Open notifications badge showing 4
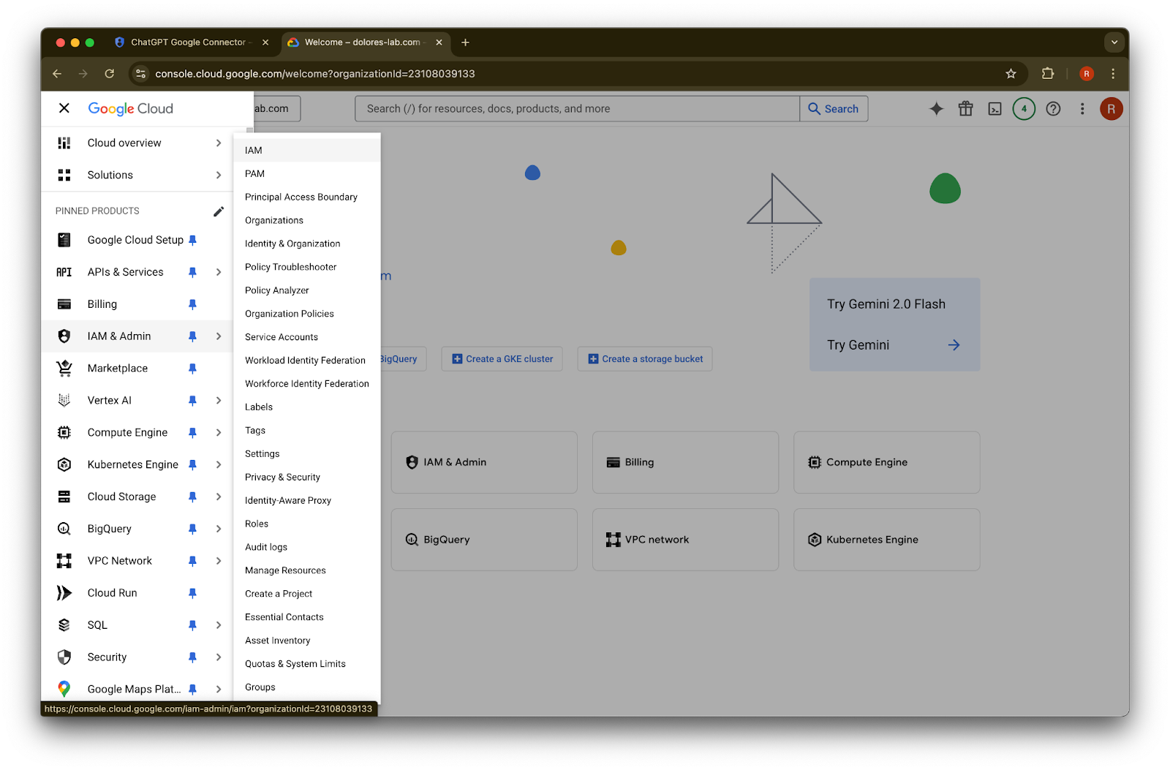 point(1024,109)
